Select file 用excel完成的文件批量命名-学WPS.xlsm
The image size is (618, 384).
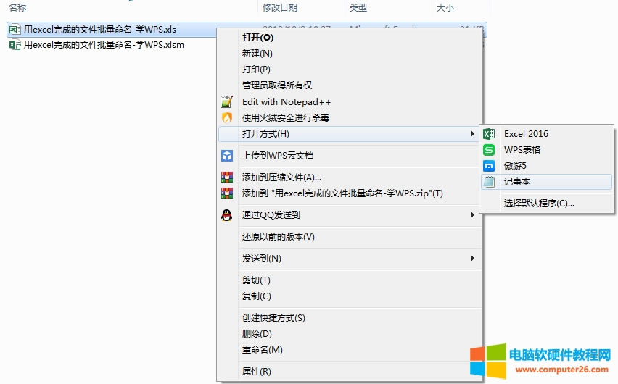point(104,44)
